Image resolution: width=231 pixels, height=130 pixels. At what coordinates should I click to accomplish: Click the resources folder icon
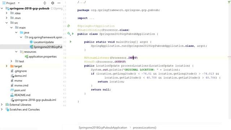(x=22, y=52)
